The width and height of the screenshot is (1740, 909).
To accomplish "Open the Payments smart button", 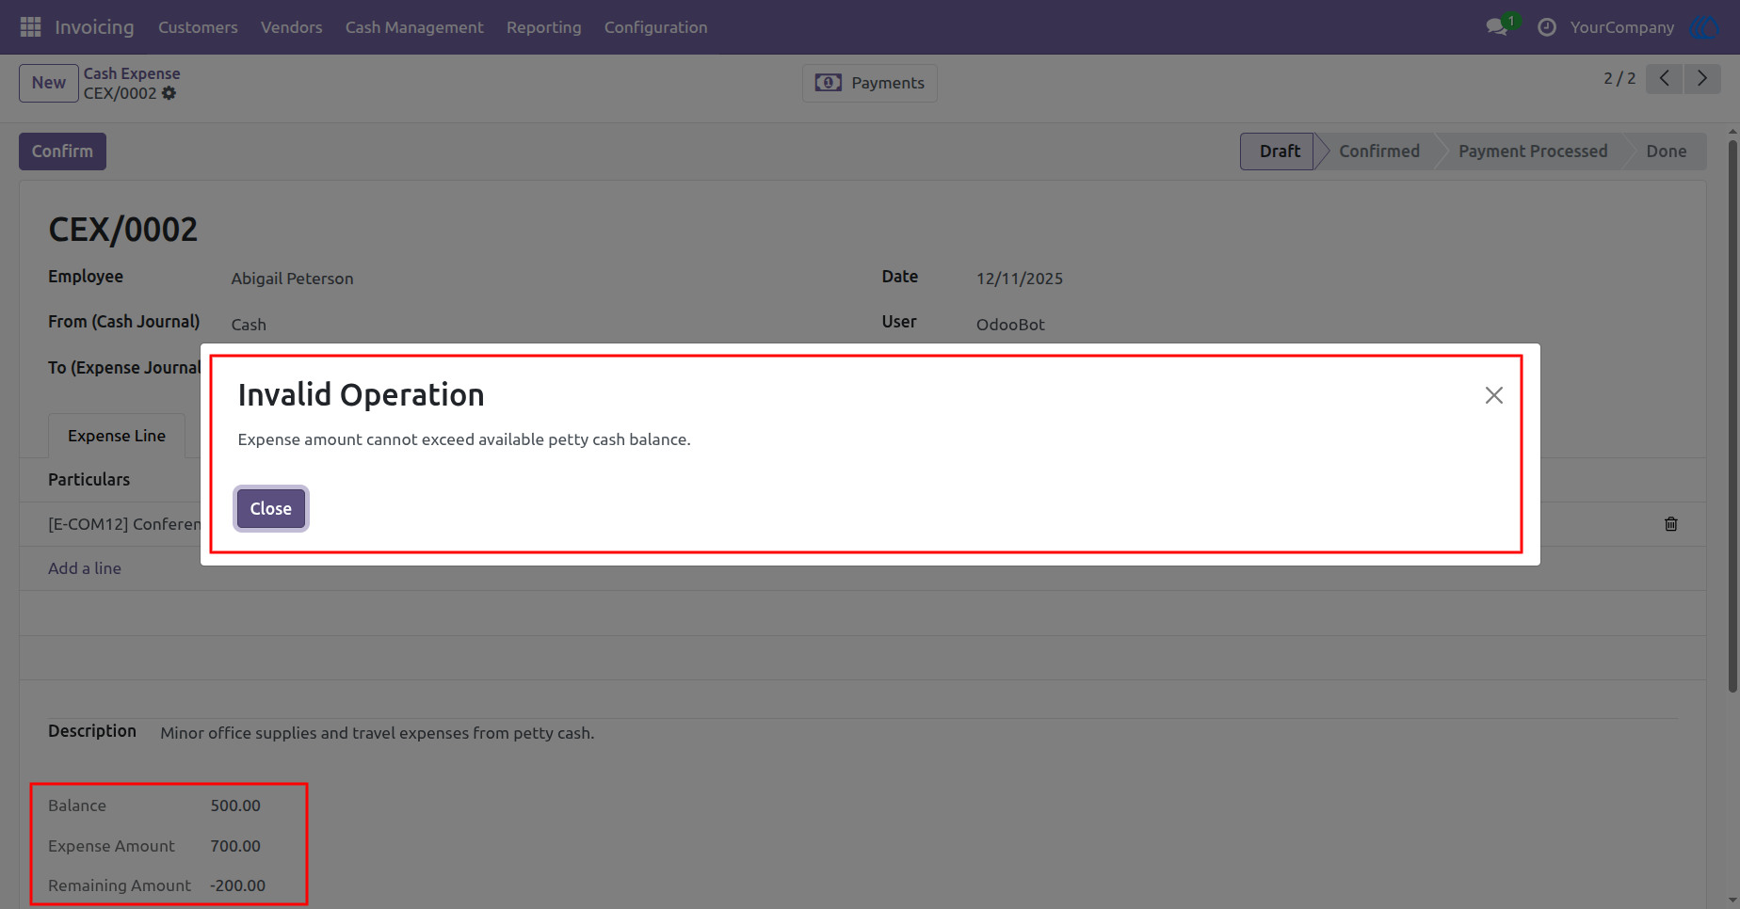I will click(870, 83).
